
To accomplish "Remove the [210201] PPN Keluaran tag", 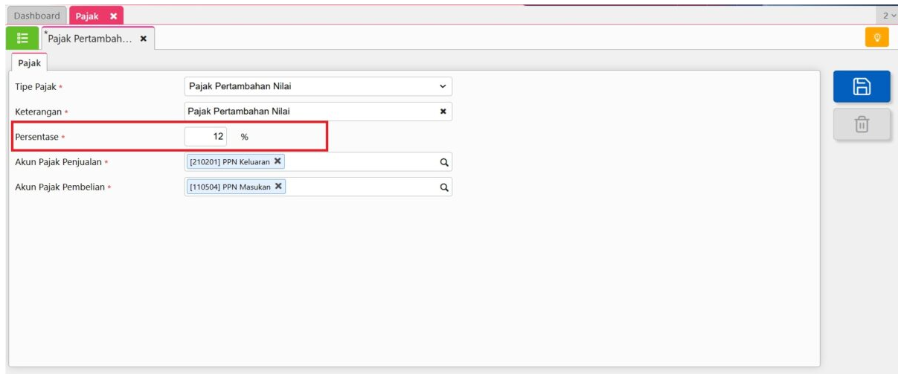I will point(278,161).
